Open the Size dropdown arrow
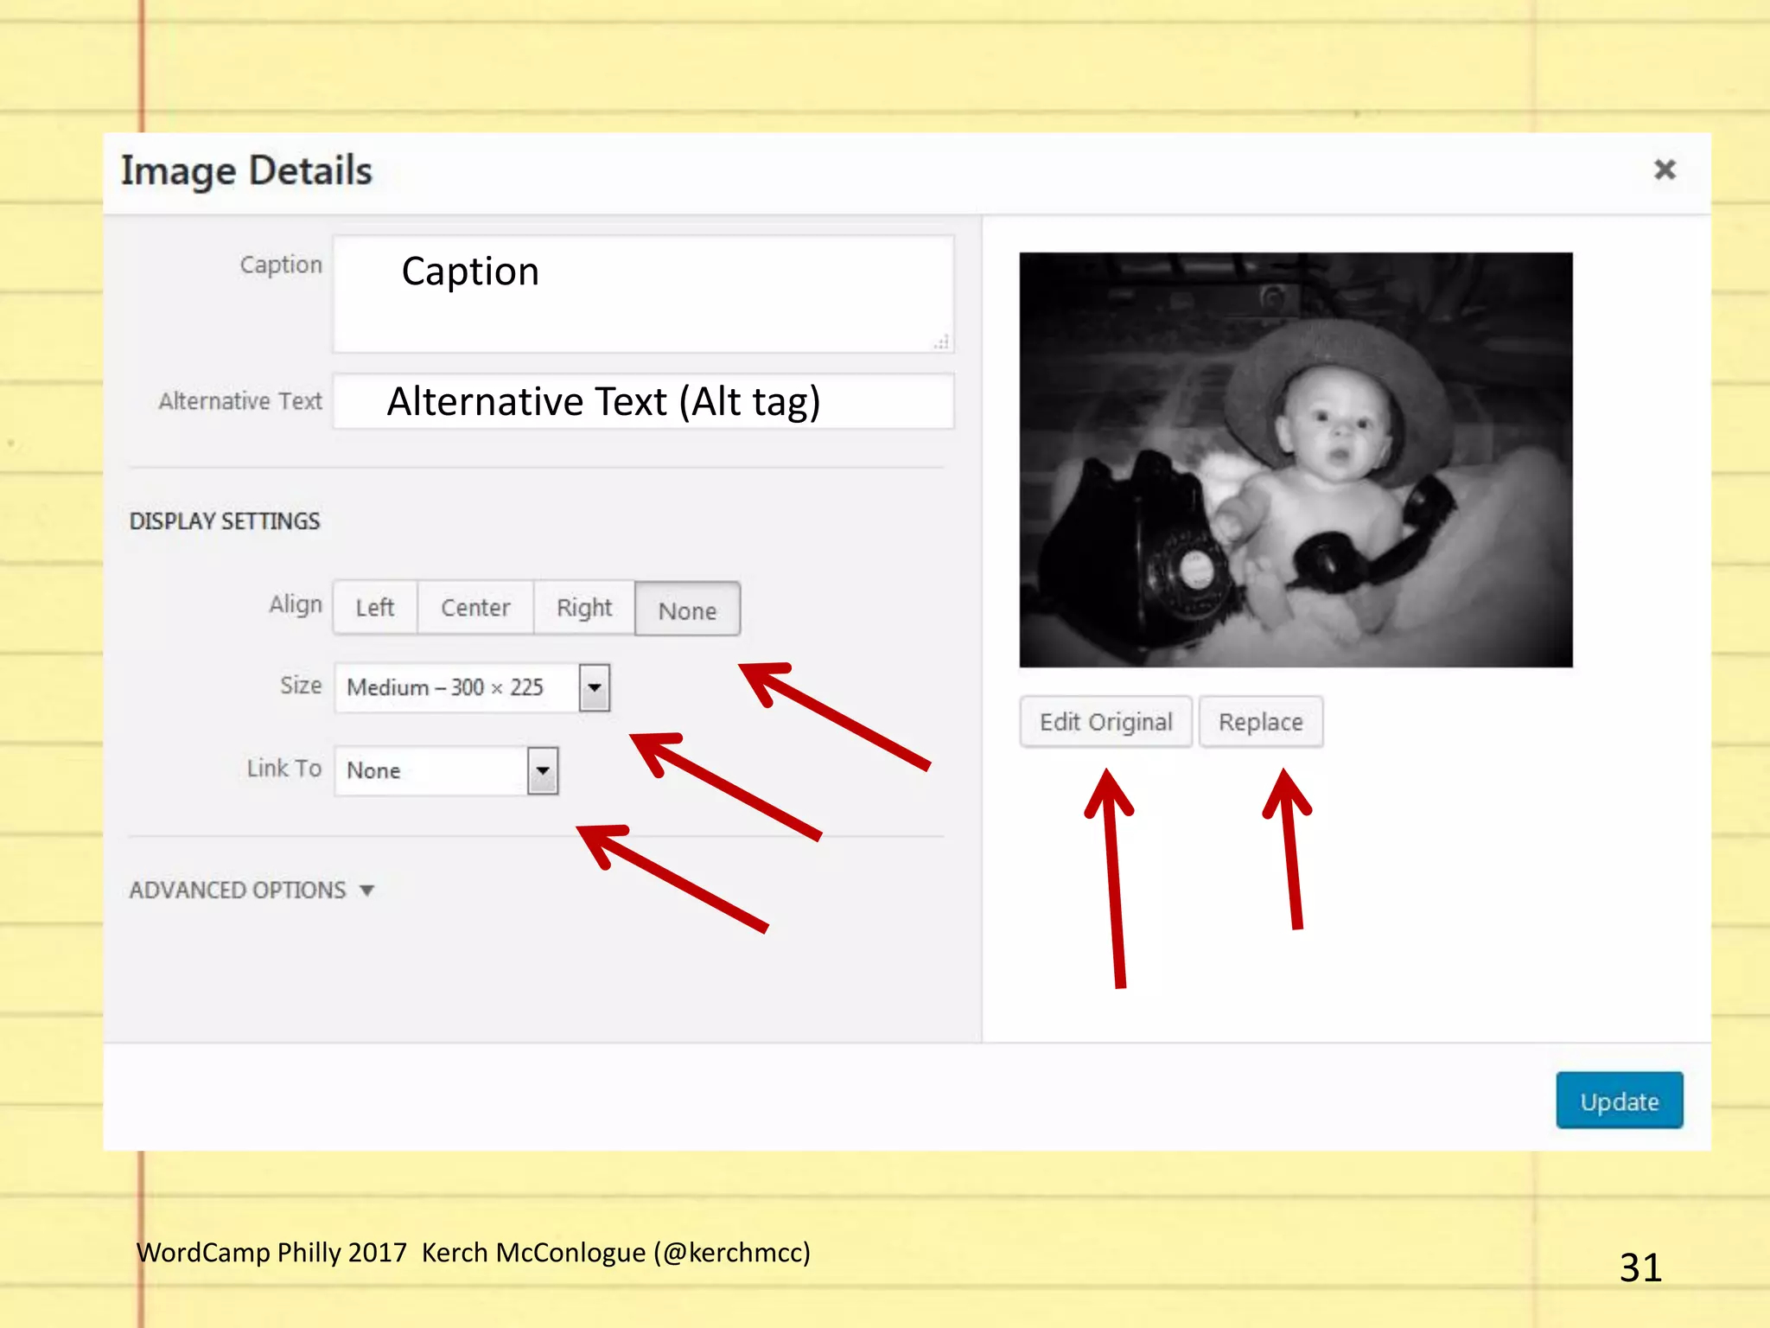 [x=595, y=688]
